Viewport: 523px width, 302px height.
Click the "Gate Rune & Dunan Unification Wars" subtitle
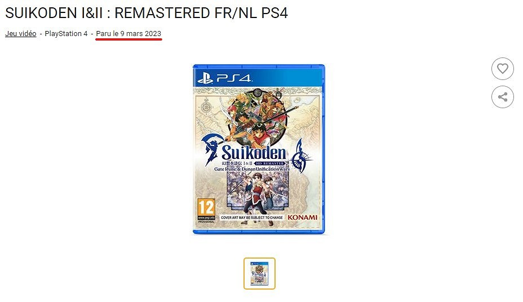[x=252, y=169]
